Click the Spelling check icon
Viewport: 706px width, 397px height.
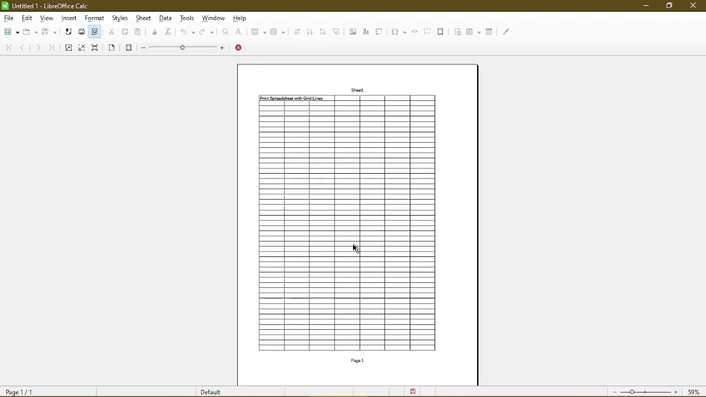(x=239, y=32)
